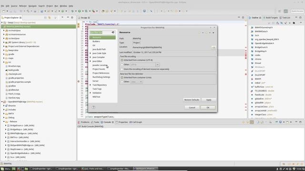Open the C/C++ perspective icon
This screenshot has width=305, height=171.
pos(286,11)
